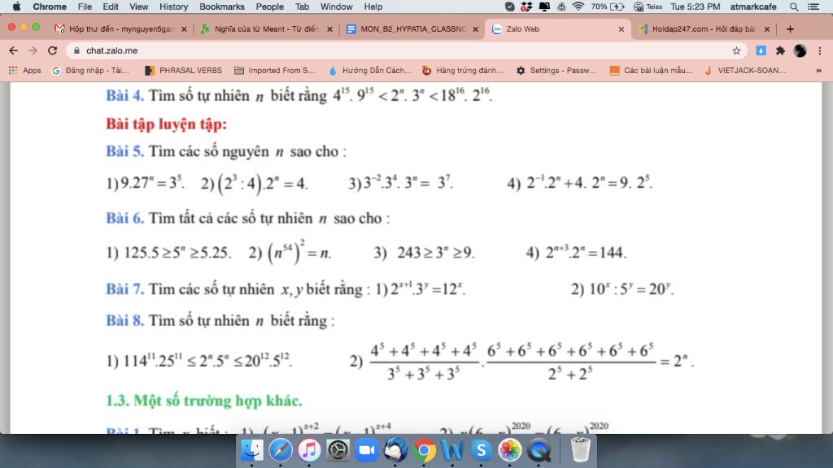This screenshot has height=468, width=833.
Task: Open iTunes from the Dock
Action: [309, 450]
